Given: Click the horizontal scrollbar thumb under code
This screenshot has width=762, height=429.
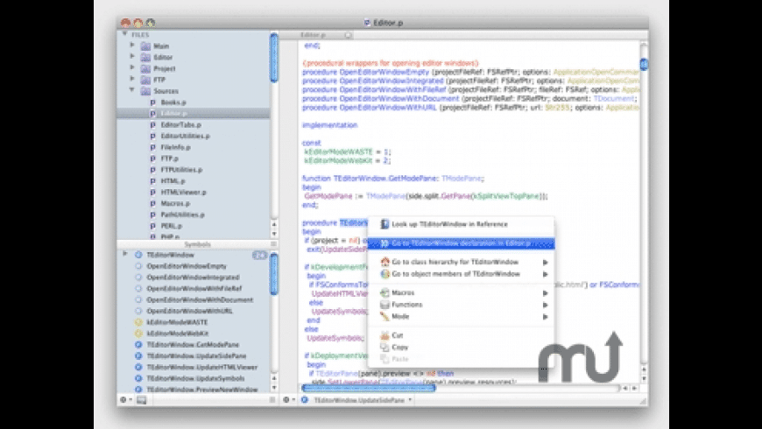Looking at the screenshot, I should click(369, 388).
